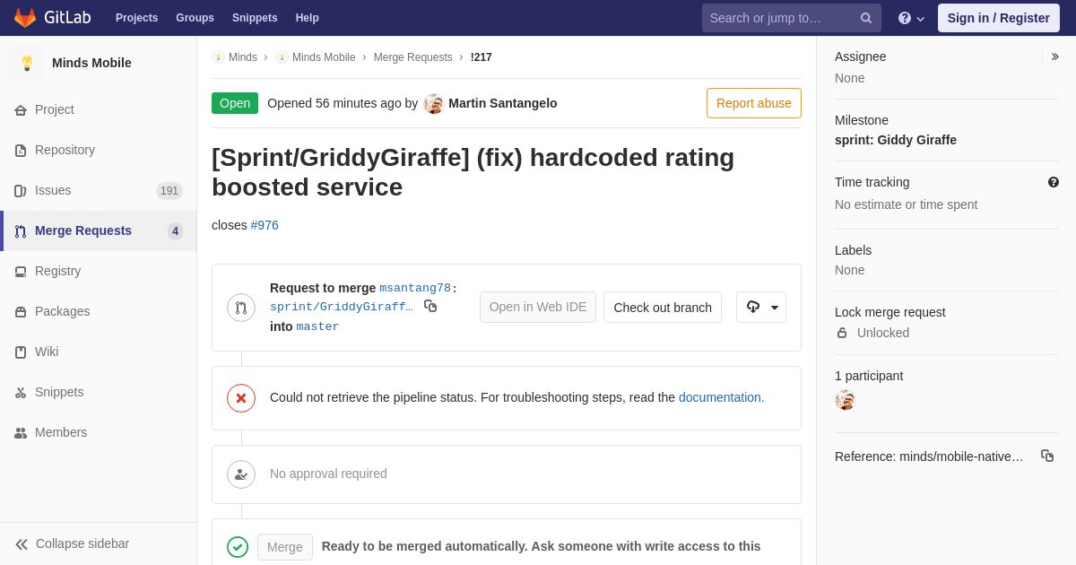Open the sprint/GriddyGiraff… source branch link
1076x565 pixels.
(342, 307)
